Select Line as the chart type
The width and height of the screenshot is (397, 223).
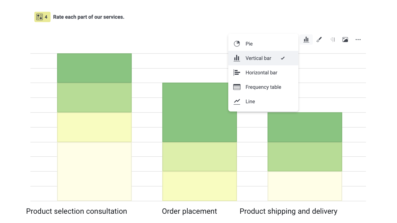pyautogui.click(x=250, y=101)
